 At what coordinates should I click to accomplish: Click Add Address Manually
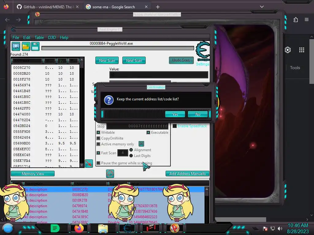187,174
